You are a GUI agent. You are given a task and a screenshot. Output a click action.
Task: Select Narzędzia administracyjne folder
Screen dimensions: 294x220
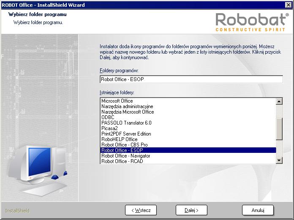(188, 106)
